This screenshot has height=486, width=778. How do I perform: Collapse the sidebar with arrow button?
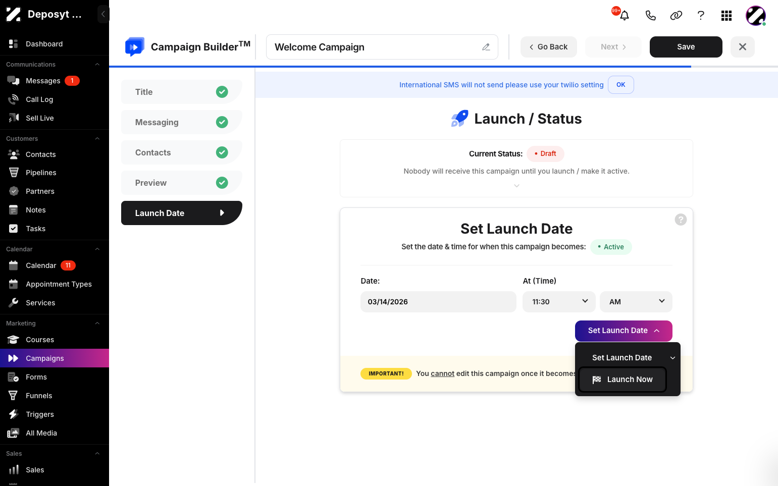[103, 14]
